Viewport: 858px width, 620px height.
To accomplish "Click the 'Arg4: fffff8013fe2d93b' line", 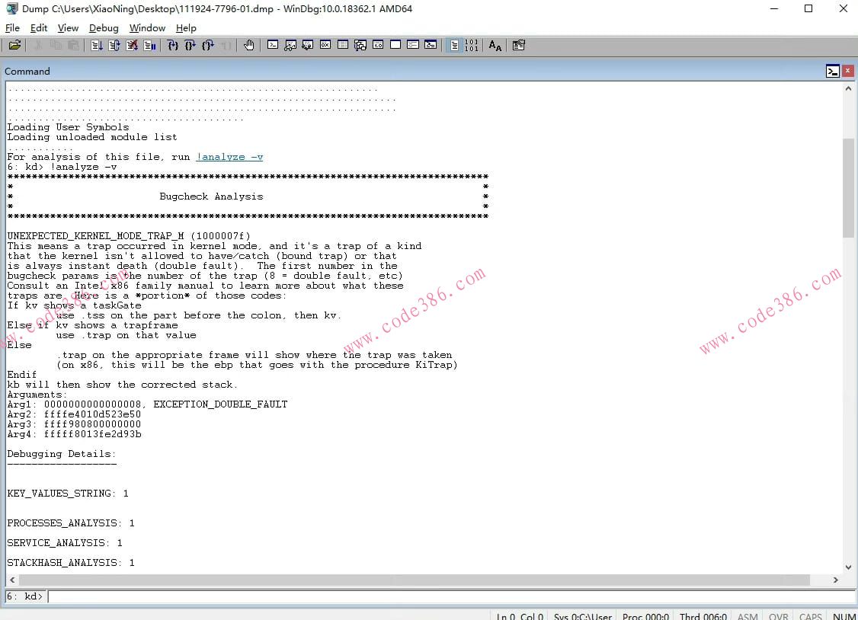I will [74, 433].
